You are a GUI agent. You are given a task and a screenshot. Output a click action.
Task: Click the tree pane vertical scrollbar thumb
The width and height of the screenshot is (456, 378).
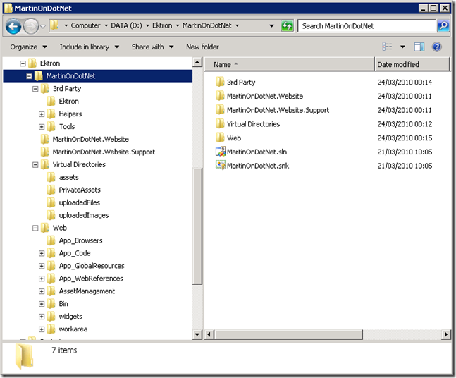click(197, 226)
